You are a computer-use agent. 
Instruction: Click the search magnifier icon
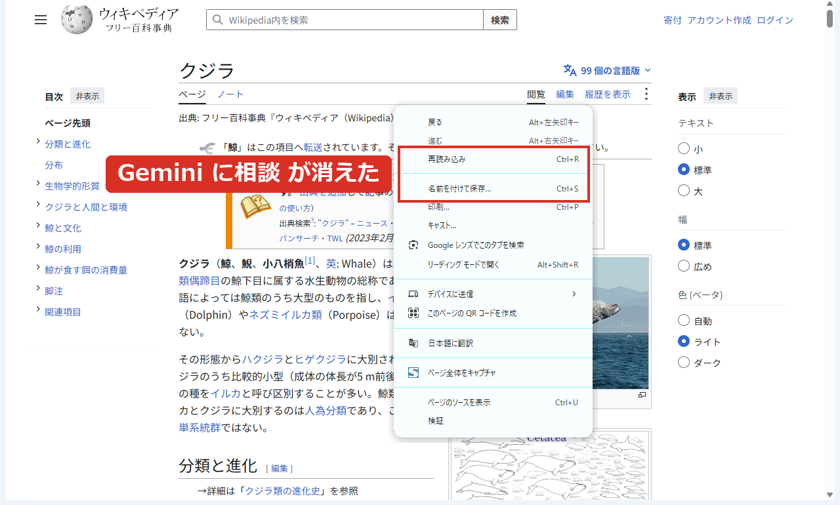tap(217, 20)
